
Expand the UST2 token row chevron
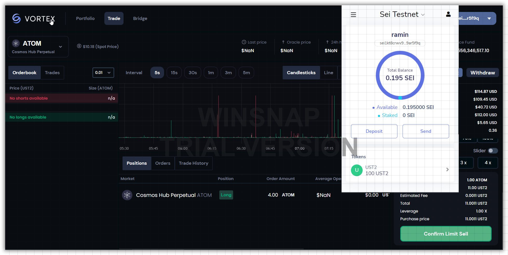click(x=448, y=170)
